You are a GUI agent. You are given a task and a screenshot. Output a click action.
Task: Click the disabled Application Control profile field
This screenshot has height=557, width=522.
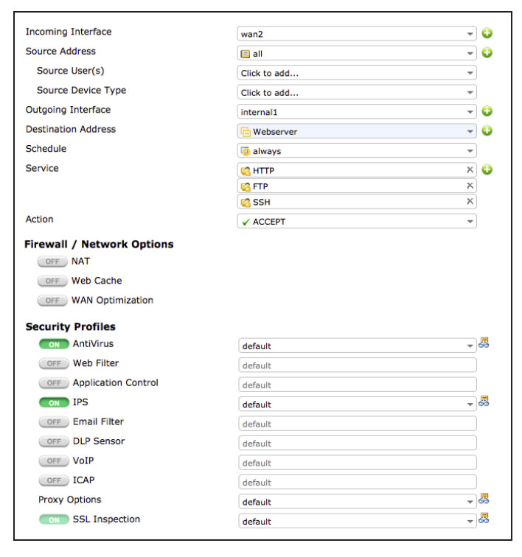358,385
